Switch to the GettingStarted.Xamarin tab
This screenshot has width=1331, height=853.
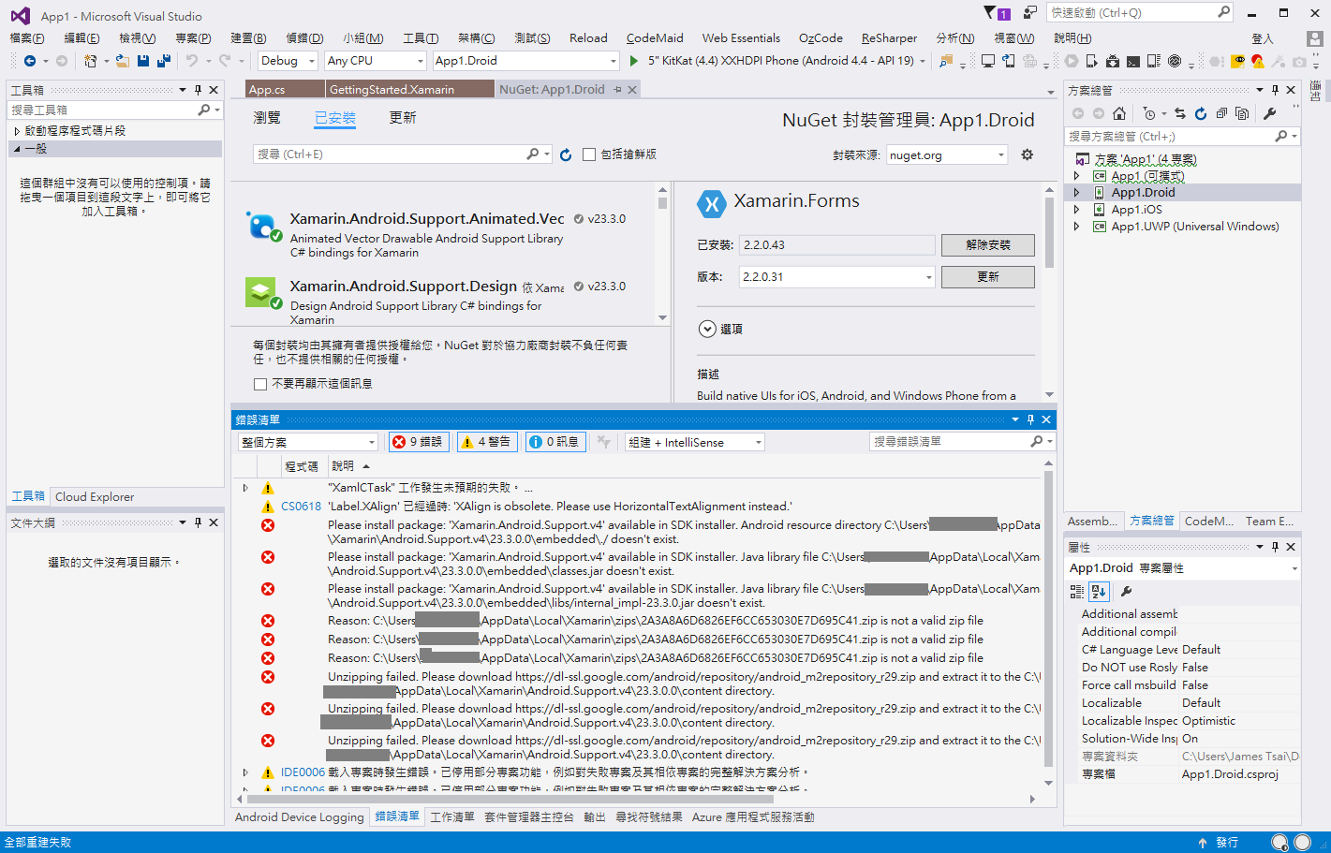(x=410, y=90)
